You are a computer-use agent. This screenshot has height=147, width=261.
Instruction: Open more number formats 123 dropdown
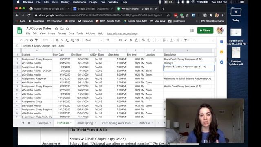tap(78, 40)
